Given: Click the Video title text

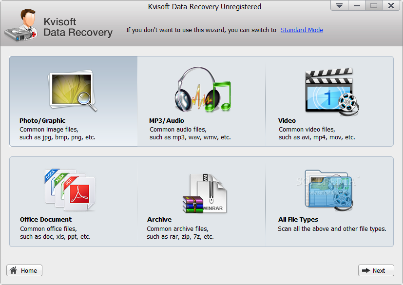Looking at the screenshot, I should [287, 120].
